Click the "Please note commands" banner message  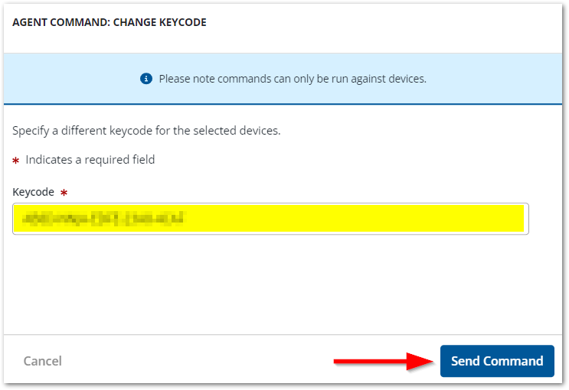292,79
